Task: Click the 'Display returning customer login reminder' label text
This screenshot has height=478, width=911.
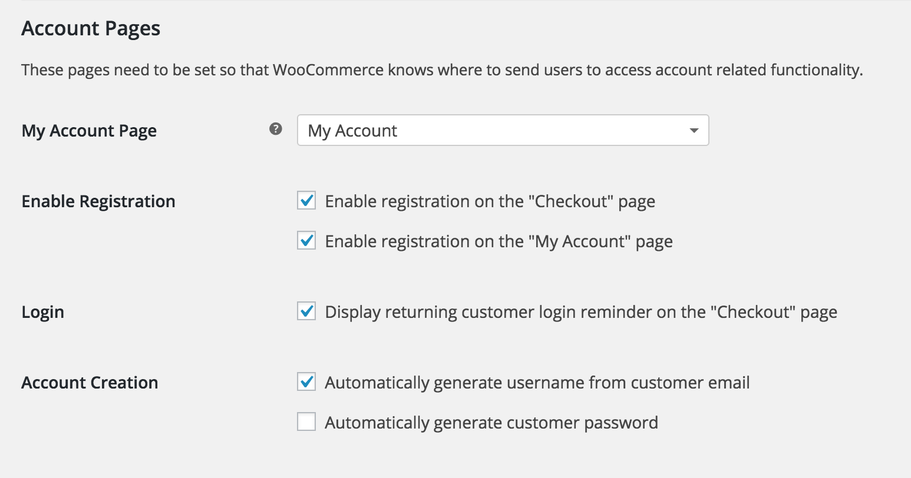Action: 580,312
